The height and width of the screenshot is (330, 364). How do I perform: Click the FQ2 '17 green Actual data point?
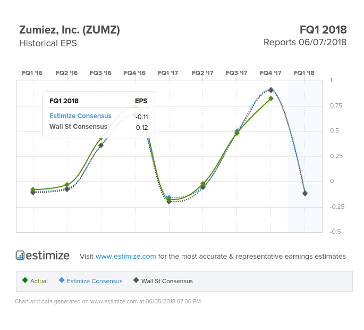click(203, 184)
